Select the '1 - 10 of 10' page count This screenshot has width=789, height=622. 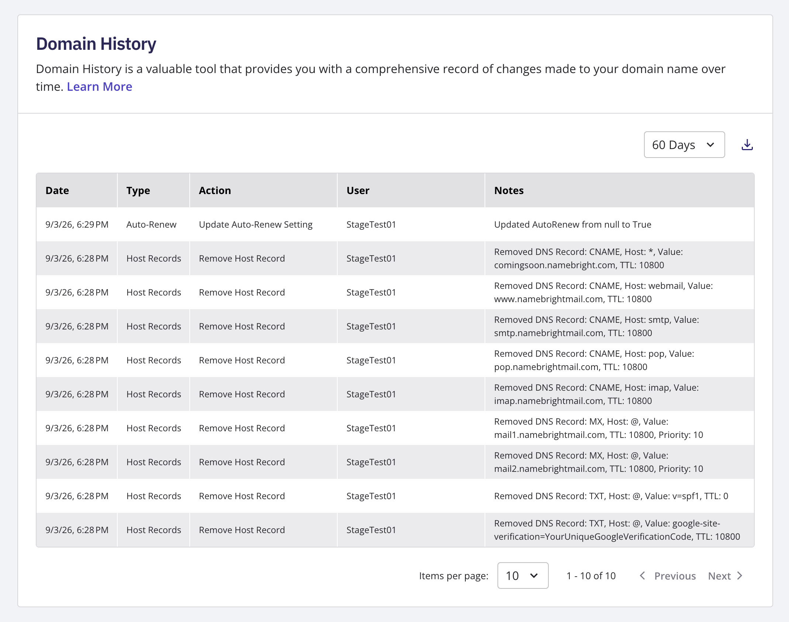click(x=591, y=576)
